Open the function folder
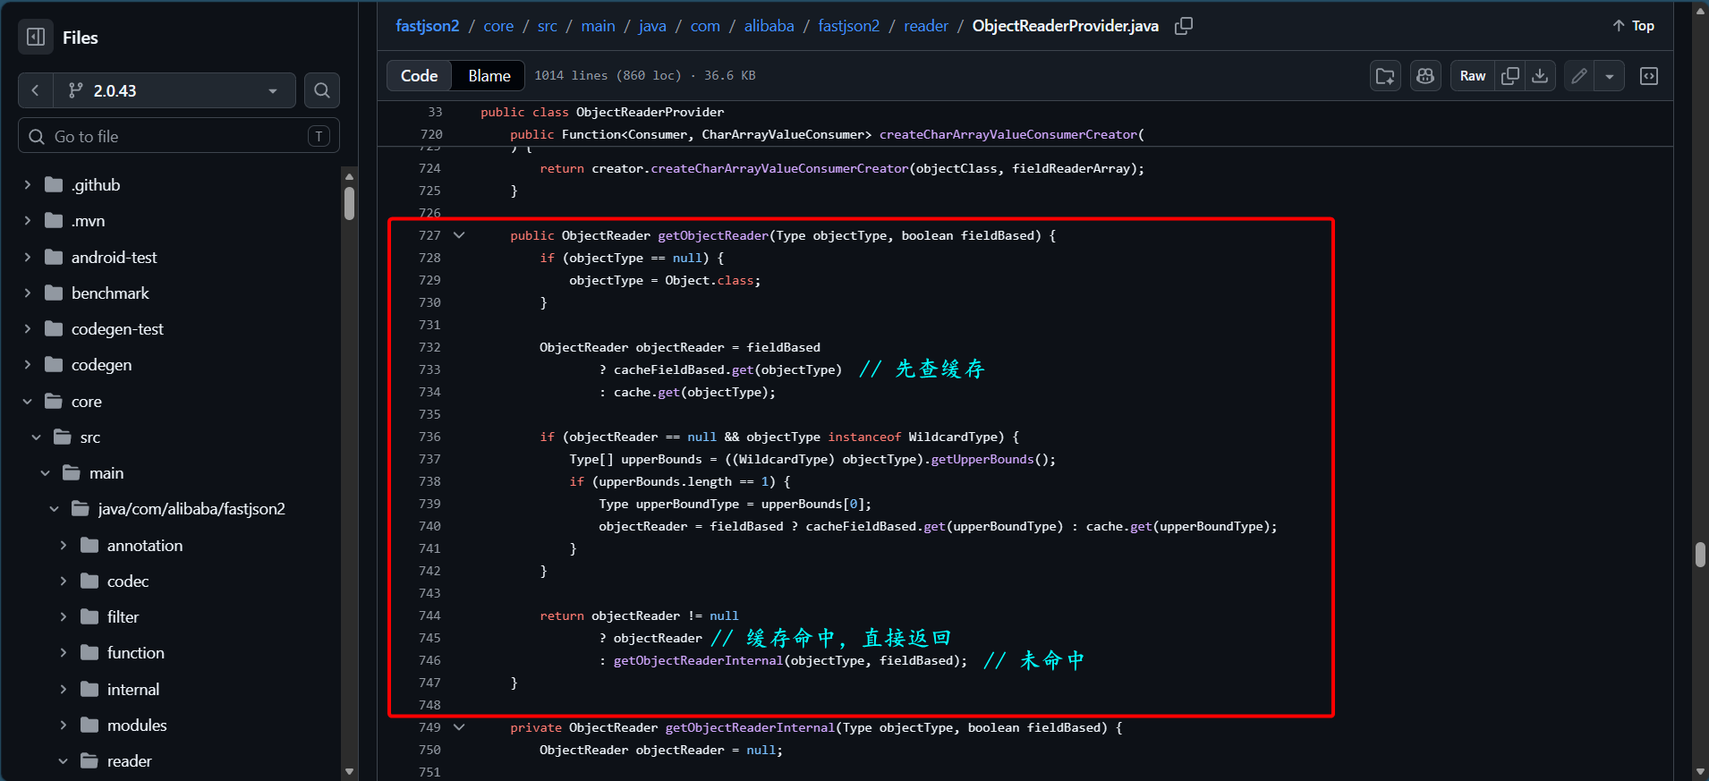The width and height of the screenshot is (1709, 781). click(135, 653)
